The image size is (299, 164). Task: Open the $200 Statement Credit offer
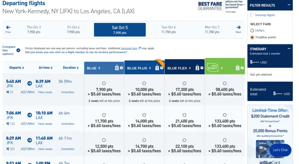click(270, 116)
